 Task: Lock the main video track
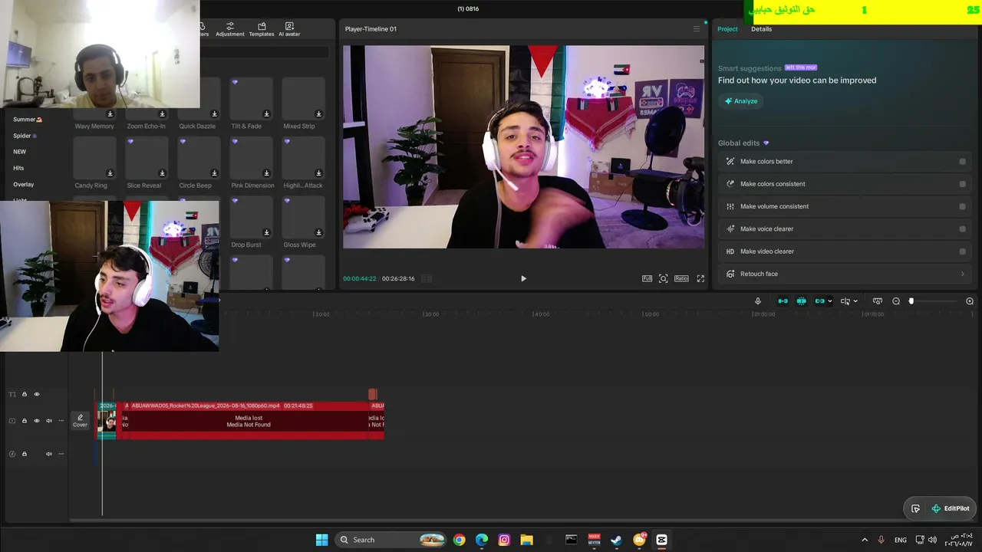[x=24, y=421]
